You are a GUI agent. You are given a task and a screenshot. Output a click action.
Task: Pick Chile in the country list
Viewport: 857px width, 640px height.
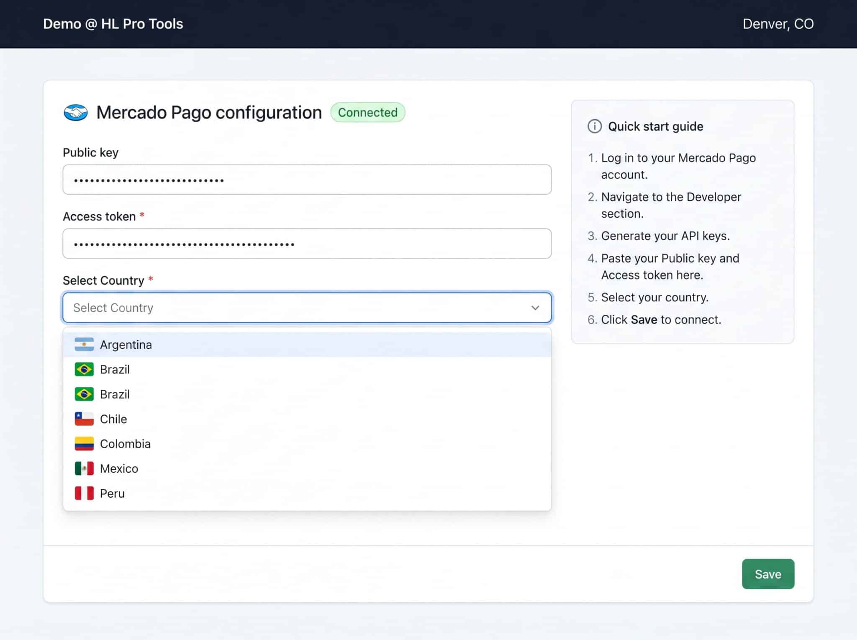click(x=307, y=419)
